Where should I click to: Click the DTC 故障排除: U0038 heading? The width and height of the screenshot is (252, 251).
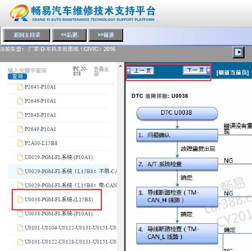click(x=160, y=96)
